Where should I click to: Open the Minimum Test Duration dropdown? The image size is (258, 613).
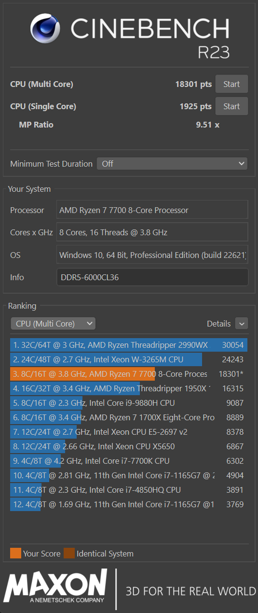(172, 164)
